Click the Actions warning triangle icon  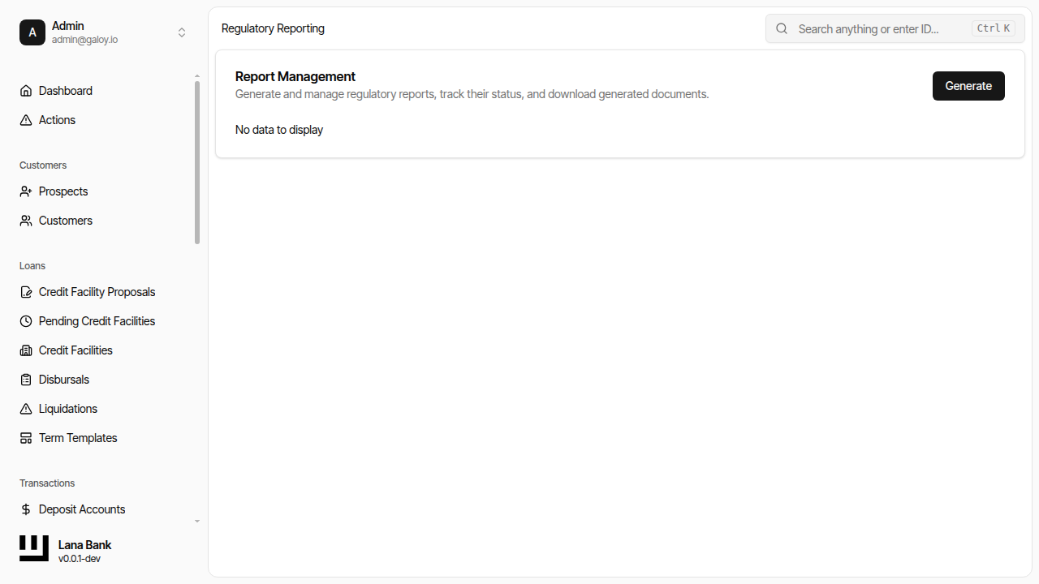(25, 119)
